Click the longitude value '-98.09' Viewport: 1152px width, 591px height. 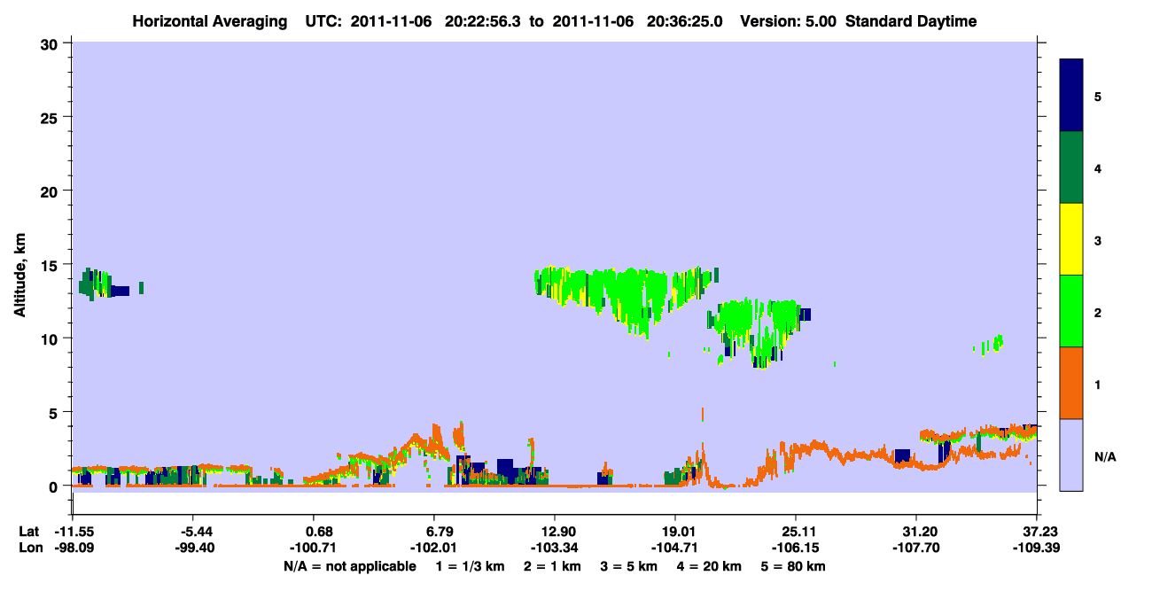[x=74, y=548]
